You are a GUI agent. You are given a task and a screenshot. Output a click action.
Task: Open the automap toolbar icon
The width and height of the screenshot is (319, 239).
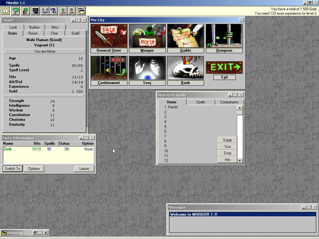[x=36, y=11]
